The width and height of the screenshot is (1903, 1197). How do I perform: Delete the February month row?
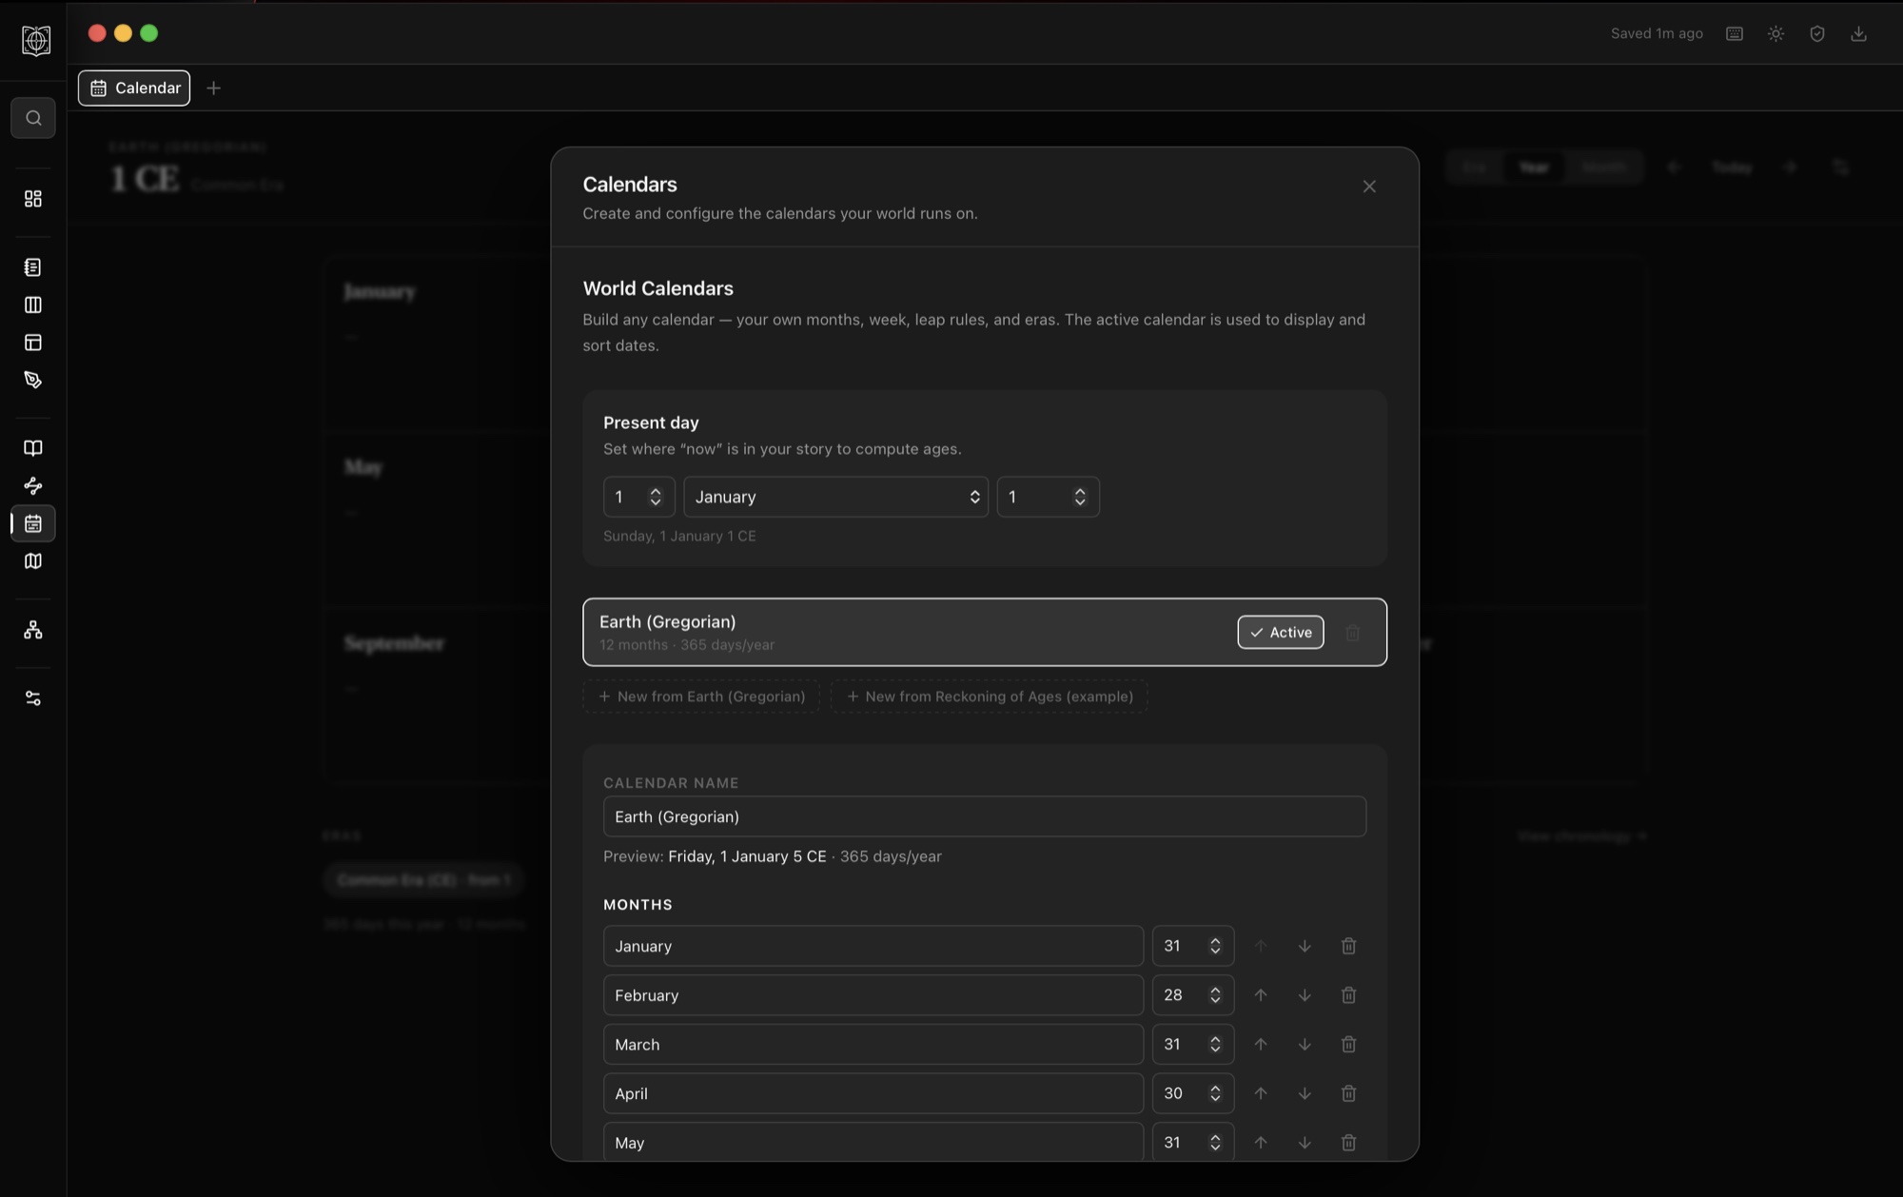pos(1348,995)
